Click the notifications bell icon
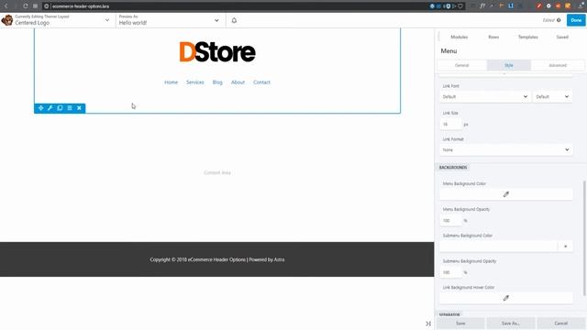The image size is (587, 330). tap(234, 20)
